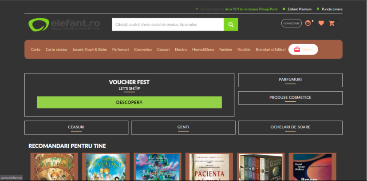Open the David Foster Wallace book thumbnail
Viewport: 367px width, 181px height.
pyautogui.click(x=312, y=166)
